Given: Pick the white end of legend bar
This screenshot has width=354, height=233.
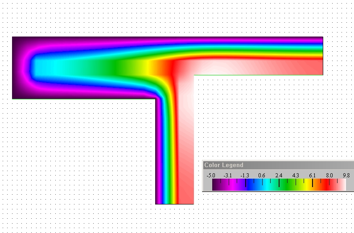Looking at the screenshot, I should (x=342, y=185).
